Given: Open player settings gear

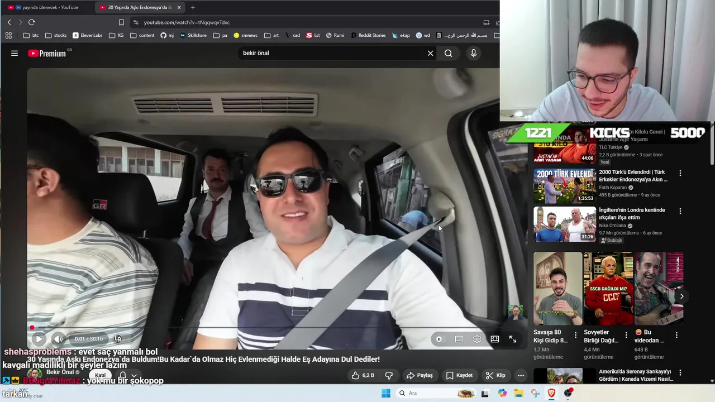Looking at the screenshot, I should pyautogui.click(x=477, y=339).
